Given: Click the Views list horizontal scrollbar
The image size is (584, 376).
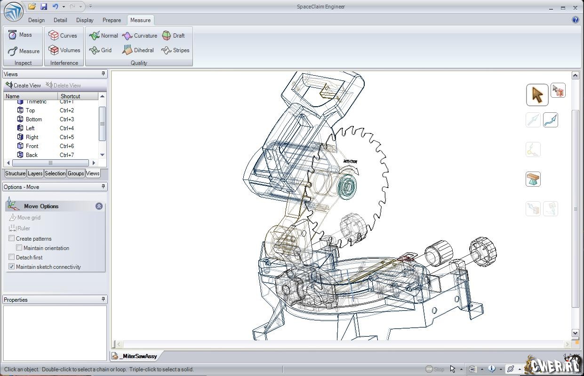Looking at the screenshot, I should (x=50, y=163).
